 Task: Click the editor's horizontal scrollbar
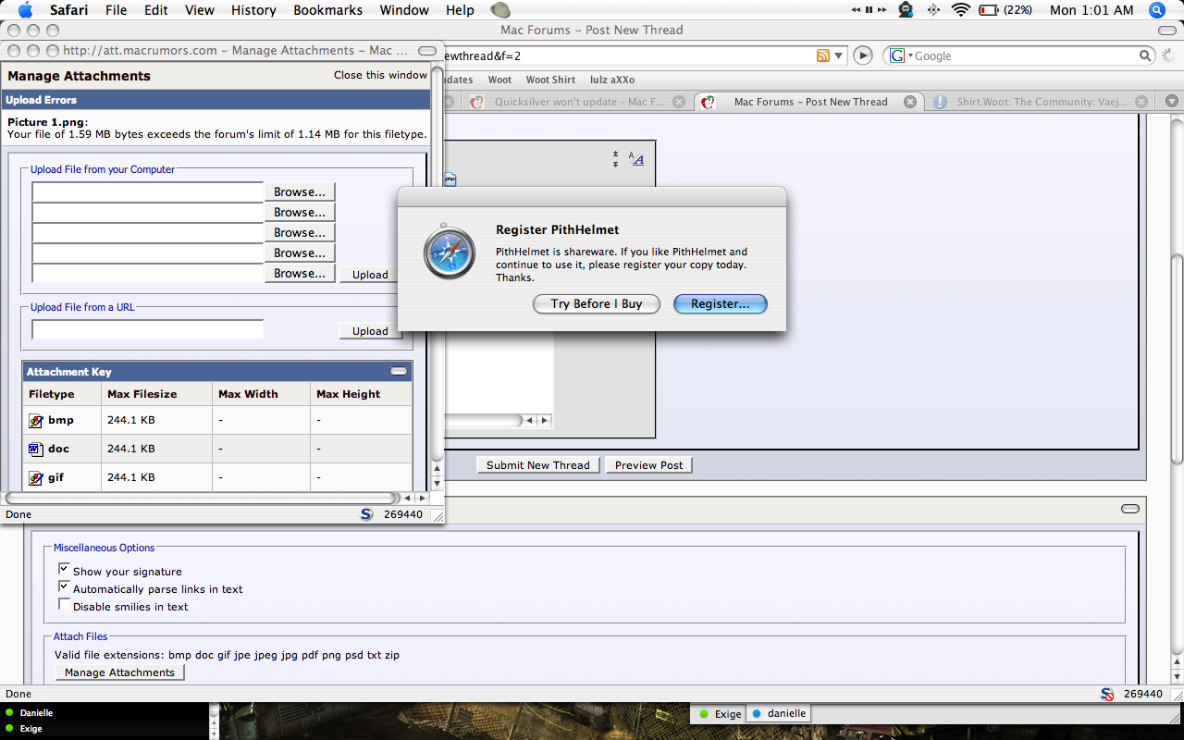[x=484, y=420]
